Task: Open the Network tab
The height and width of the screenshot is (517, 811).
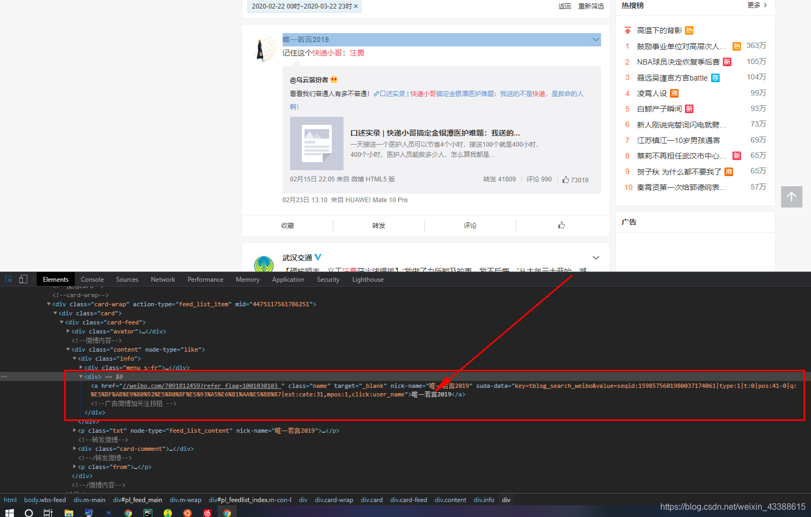Action: coord(163,280)
